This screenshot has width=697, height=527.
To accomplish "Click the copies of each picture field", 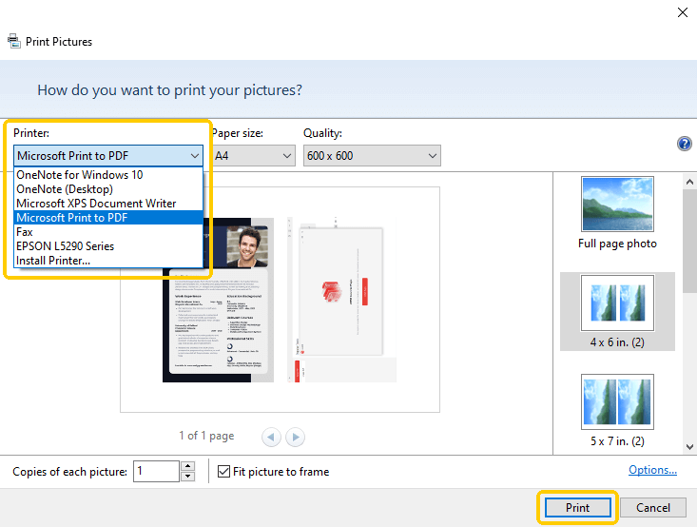I will click(157, 472).
